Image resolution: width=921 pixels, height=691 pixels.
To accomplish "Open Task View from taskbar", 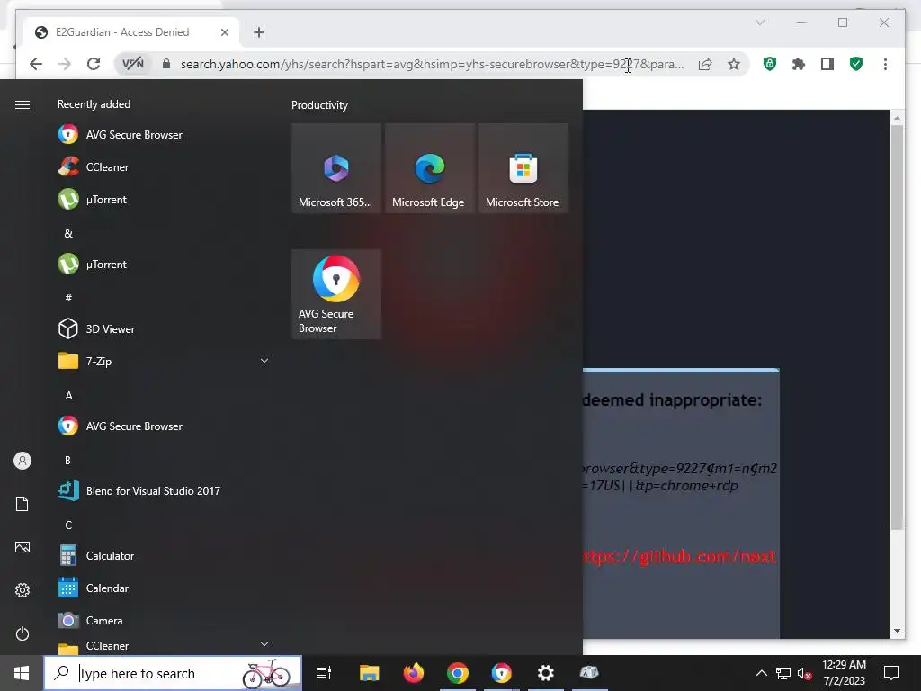I will click(324, 673).
